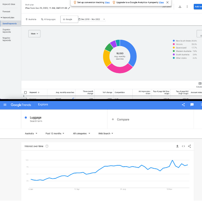Click the Competition column header
This screenshot has height=202, width=202.
(120, 92)
